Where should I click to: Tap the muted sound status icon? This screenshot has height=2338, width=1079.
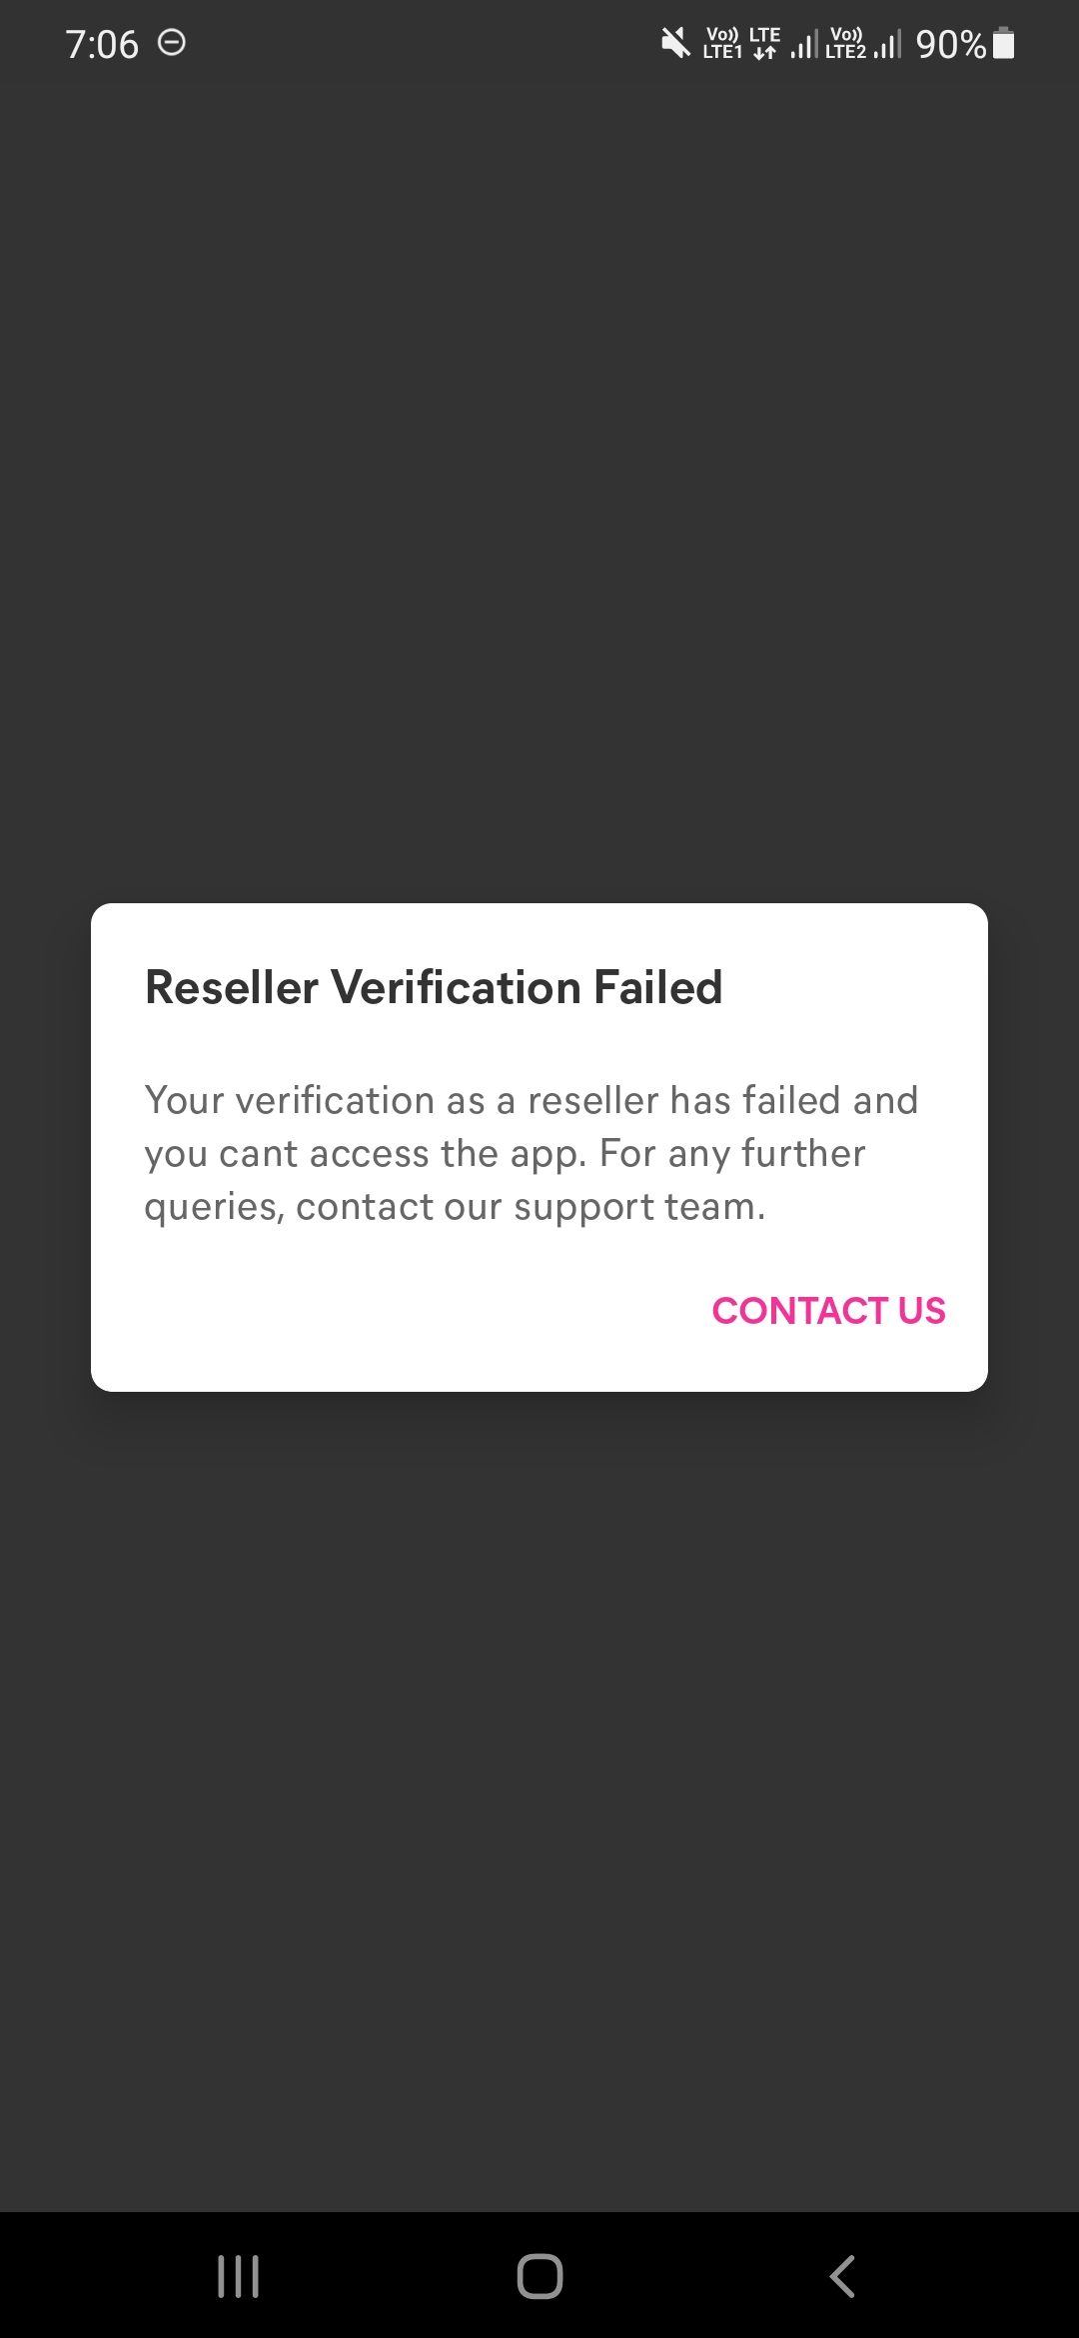[x=675, y=43]
